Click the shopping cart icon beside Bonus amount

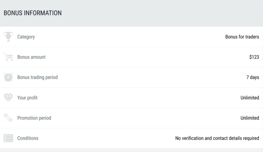point(8,57)
